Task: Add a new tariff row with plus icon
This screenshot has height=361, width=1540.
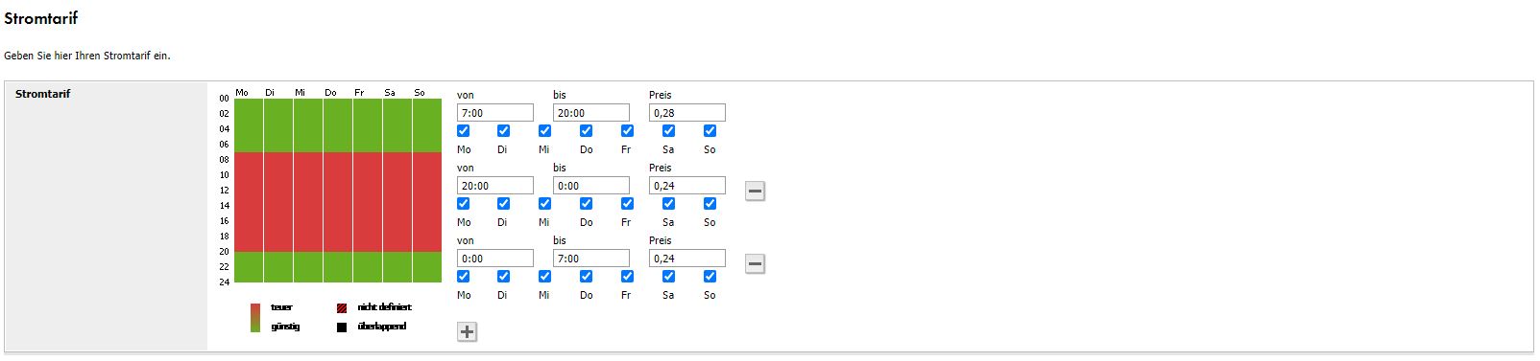Action: 467,332
